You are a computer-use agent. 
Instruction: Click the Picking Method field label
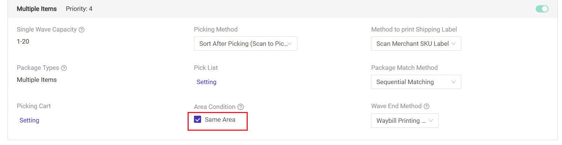216,29
